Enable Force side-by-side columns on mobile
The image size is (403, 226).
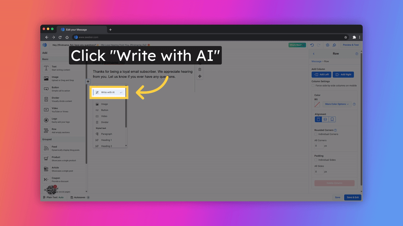click(x=313, y=86)
